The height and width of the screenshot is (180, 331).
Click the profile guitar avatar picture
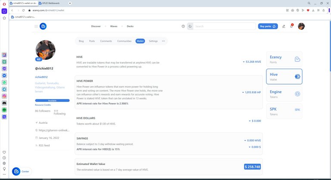(x=45, y=50)
